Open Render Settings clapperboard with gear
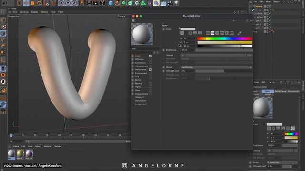The image size is (305, 171). (x=102, y=3)
